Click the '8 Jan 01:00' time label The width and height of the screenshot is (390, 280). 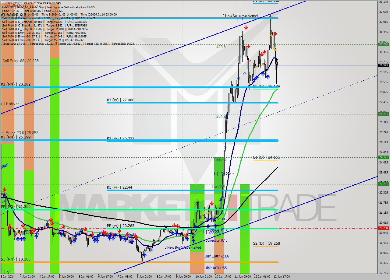coord(144,277)
